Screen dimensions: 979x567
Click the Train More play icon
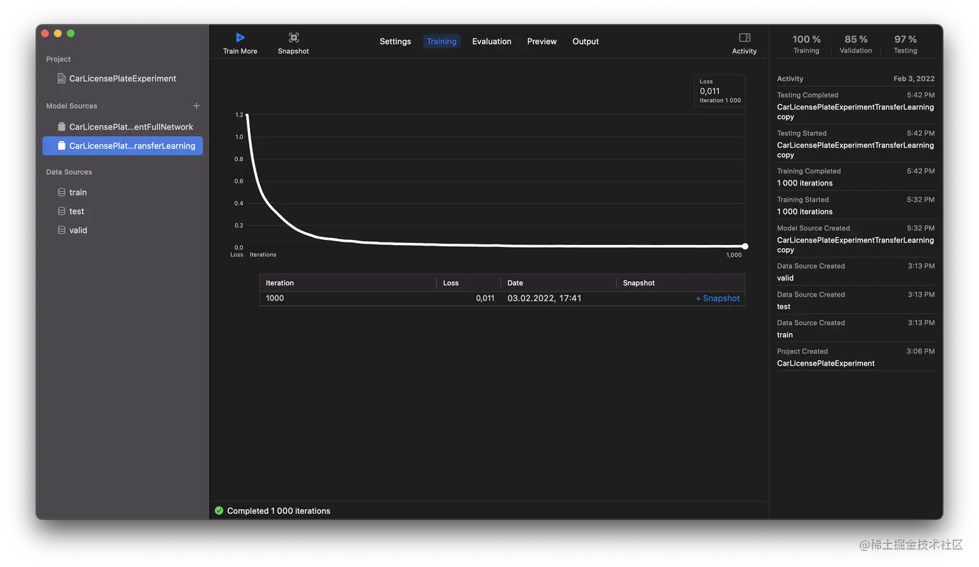coord(240,37)
